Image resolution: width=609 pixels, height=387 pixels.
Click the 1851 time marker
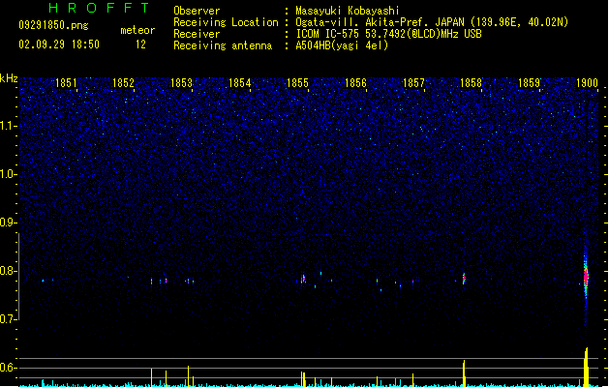click(x=66, y=83)
